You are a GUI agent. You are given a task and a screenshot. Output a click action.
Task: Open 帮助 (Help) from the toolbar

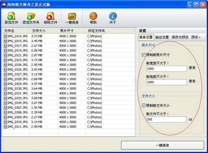click(93, 16)
